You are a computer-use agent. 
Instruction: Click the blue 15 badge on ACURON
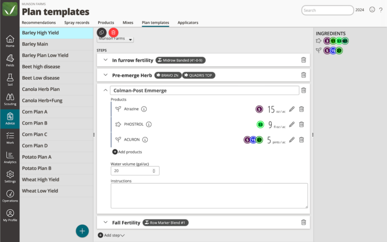coord(253,140)
